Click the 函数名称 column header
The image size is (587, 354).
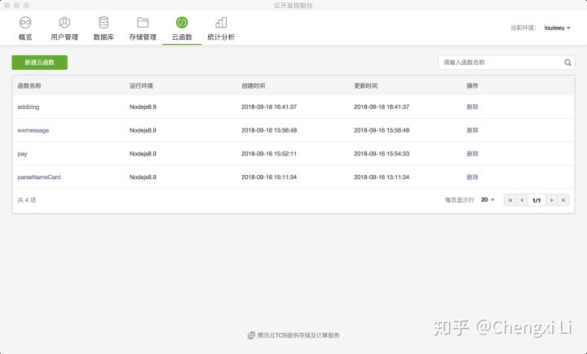[x=29, y=86]
